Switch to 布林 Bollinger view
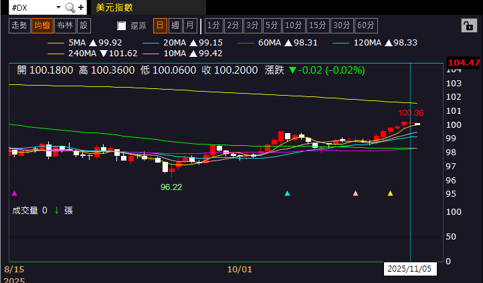 (65, 25)
